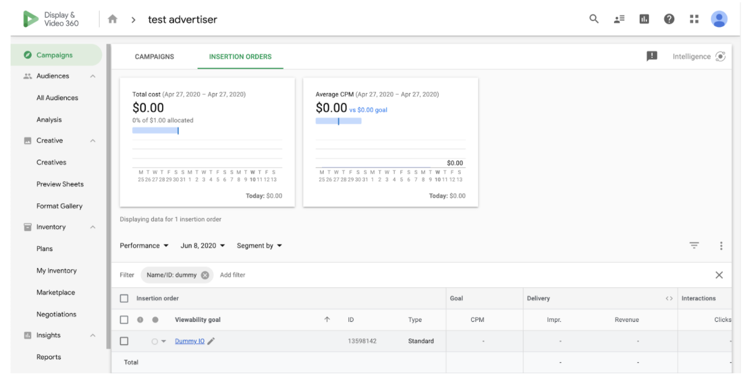Screen dimensions: 754x385
Task: Select the Dummy IO row checkbox
Action: tap(124, 341)
